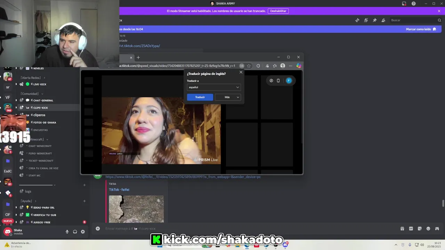Close the translate page popup
Screen dimensions: 445x250
(x=241, y=72)
